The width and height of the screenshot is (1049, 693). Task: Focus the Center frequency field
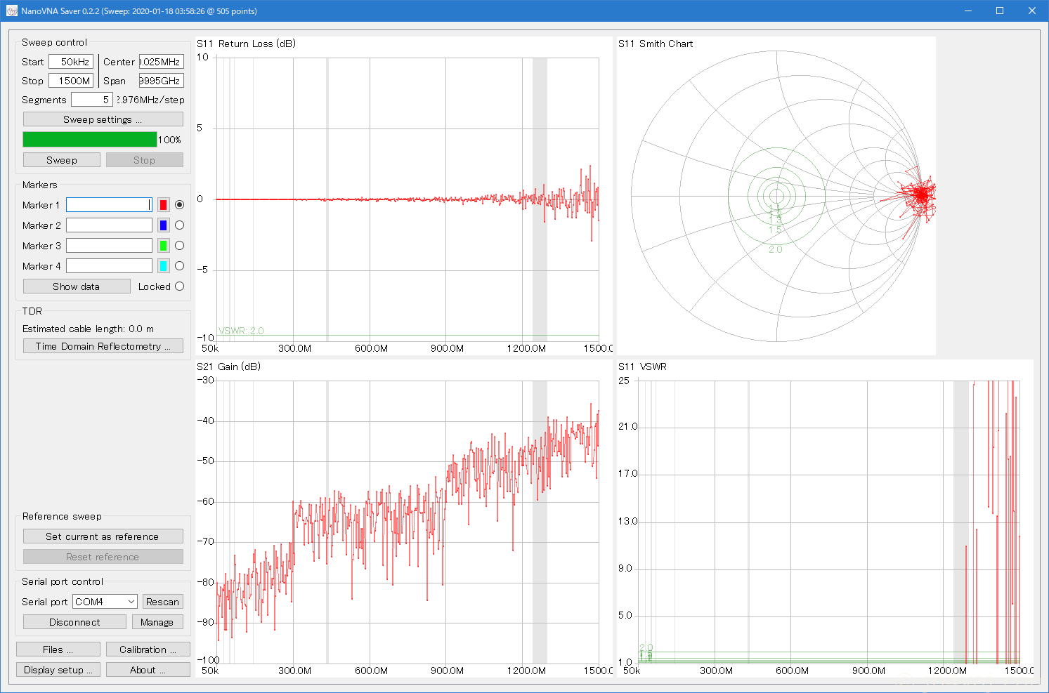tap(162, 62)
